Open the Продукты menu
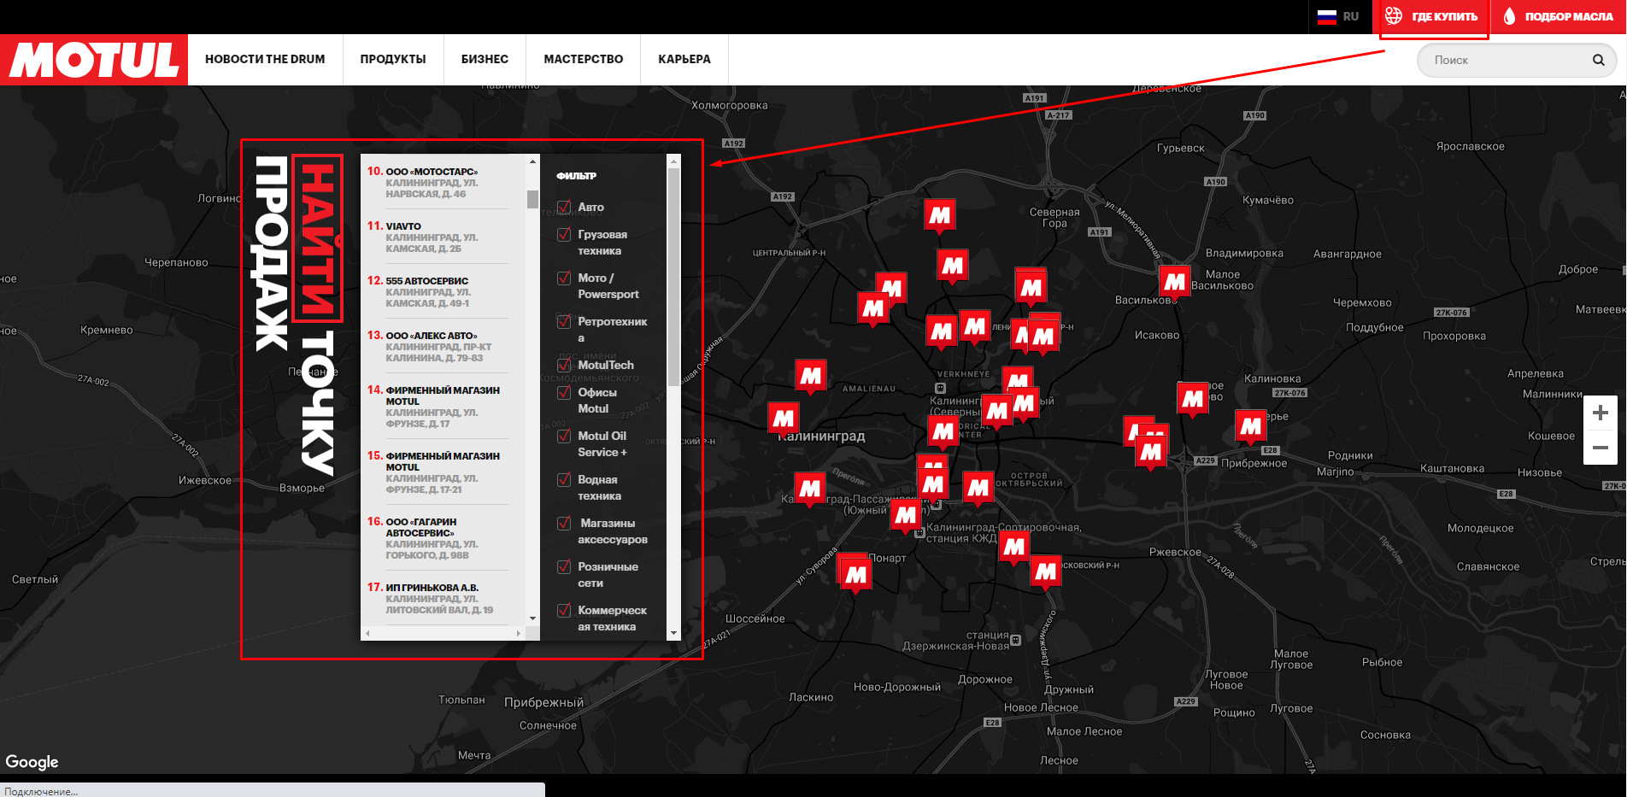Screen dimensions: 1627x797 point(393,59)
